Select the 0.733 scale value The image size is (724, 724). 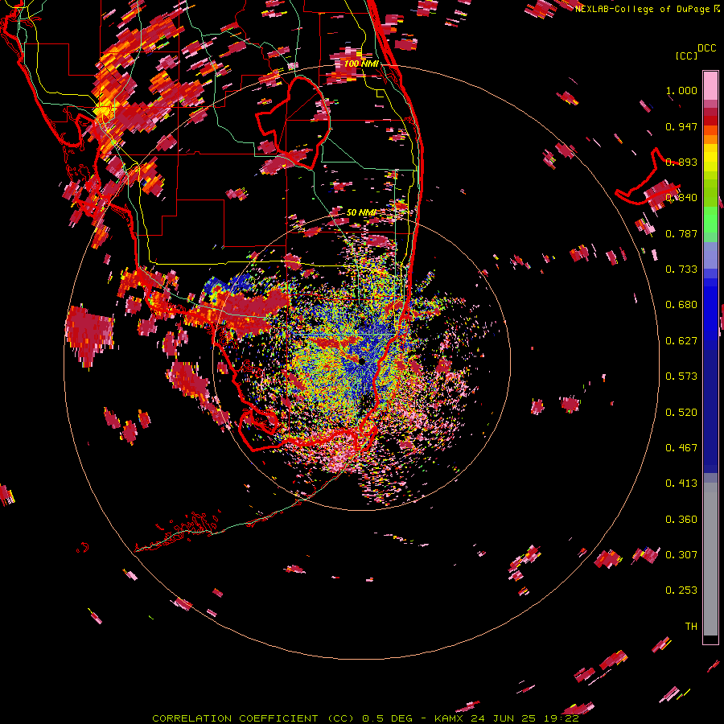681,269
